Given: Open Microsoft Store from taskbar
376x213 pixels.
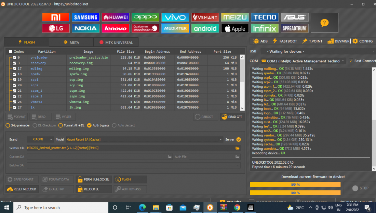Looking at the screenshot, I should pos(169,208).
